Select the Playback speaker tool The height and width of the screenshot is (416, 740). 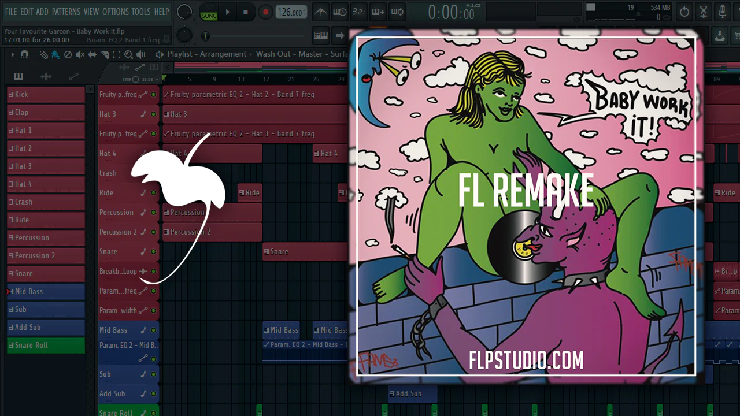(140, 54)
